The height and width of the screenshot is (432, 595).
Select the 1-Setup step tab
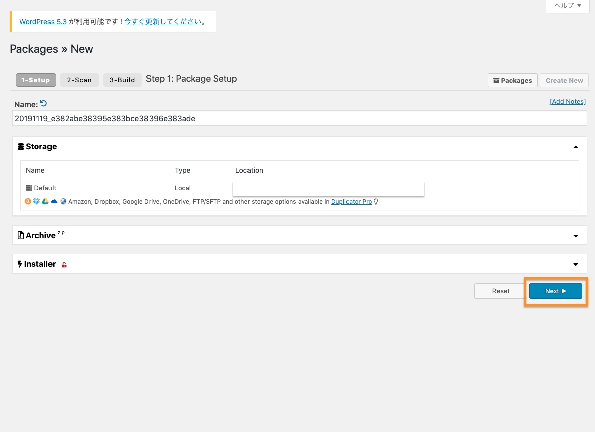coord(35,80)
